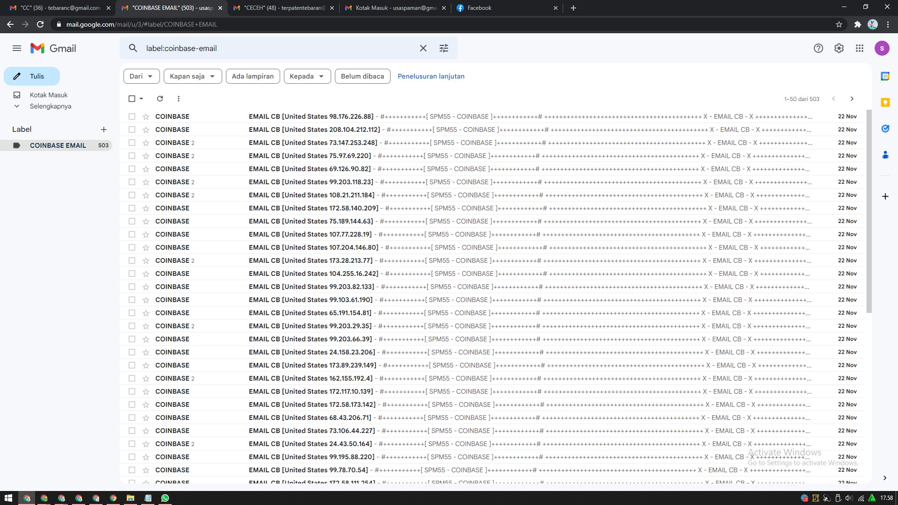The image size is (898, 505).
Task: Open Gmail apps grid icon
Action: 860,48
